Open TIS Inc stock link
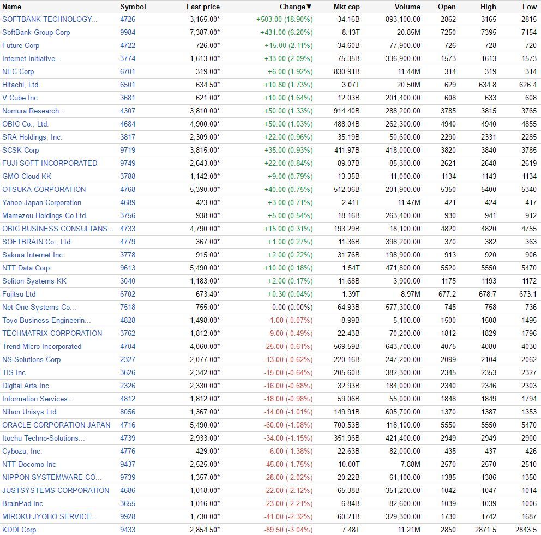Image resolution: width=541 pixels, height=535 pixels. (x=14, y=373)
